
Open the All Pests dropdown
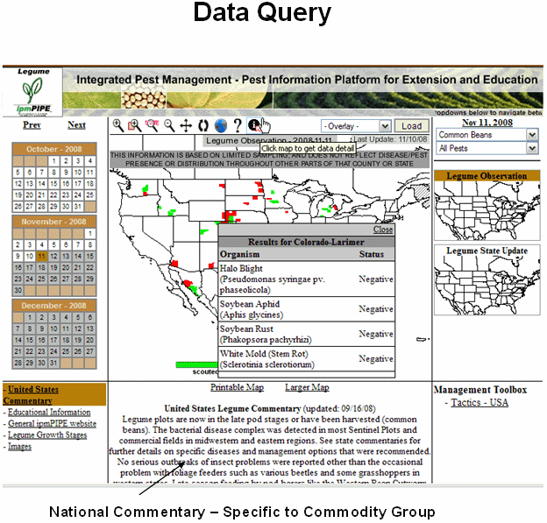(x=487, y=149)
